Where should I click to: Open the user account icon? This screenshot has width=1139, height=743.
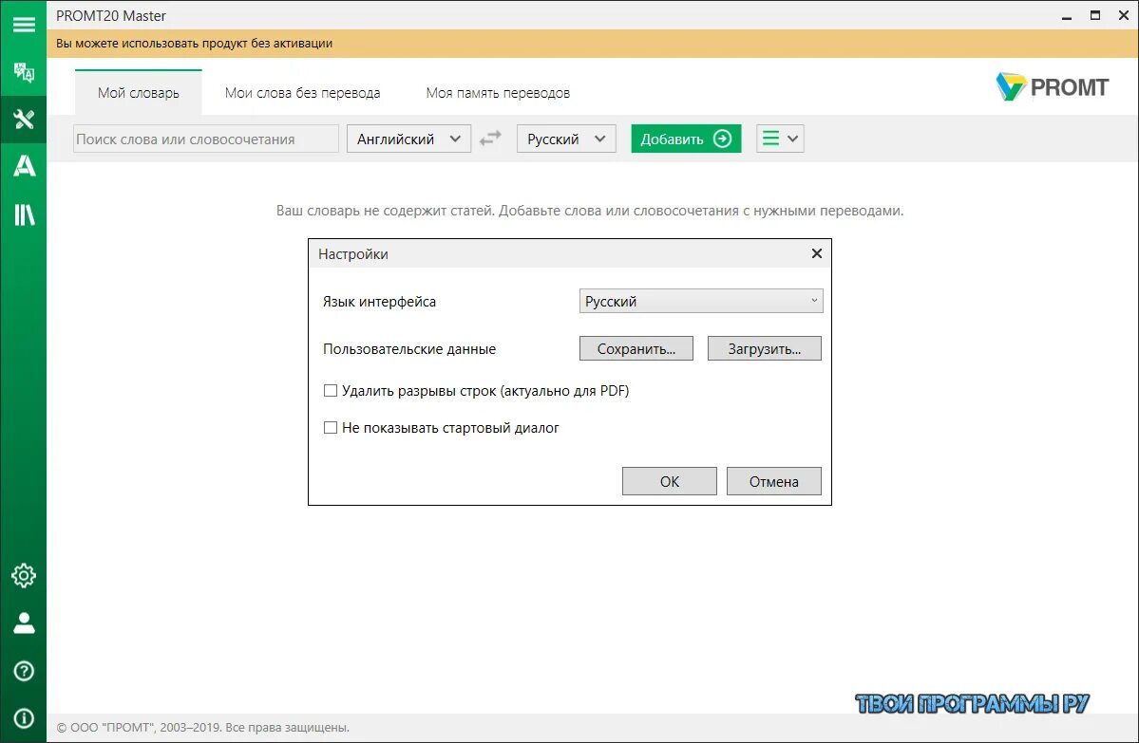(24, 623)
